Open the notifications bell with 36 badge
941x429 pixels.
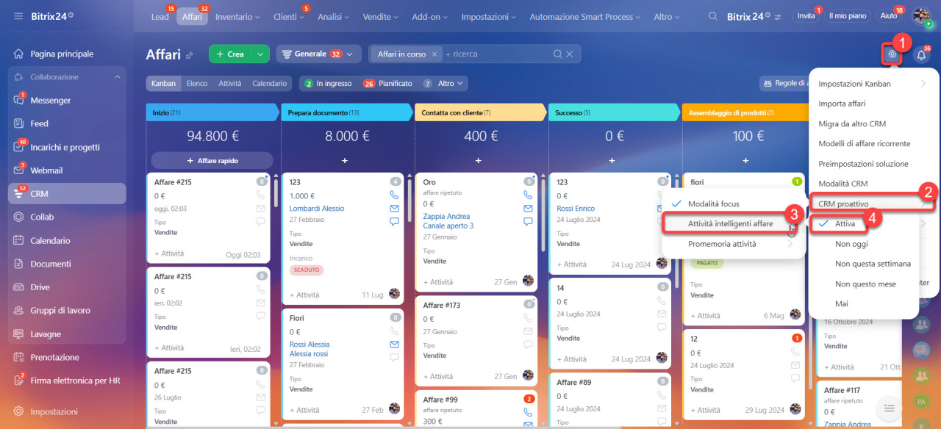(921, 54)
